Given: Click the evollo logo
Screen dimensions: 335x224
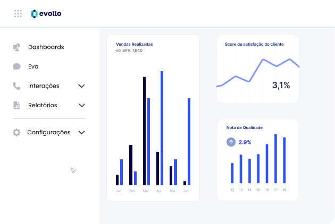Looking at the screenshot, I should pos(46,14).
